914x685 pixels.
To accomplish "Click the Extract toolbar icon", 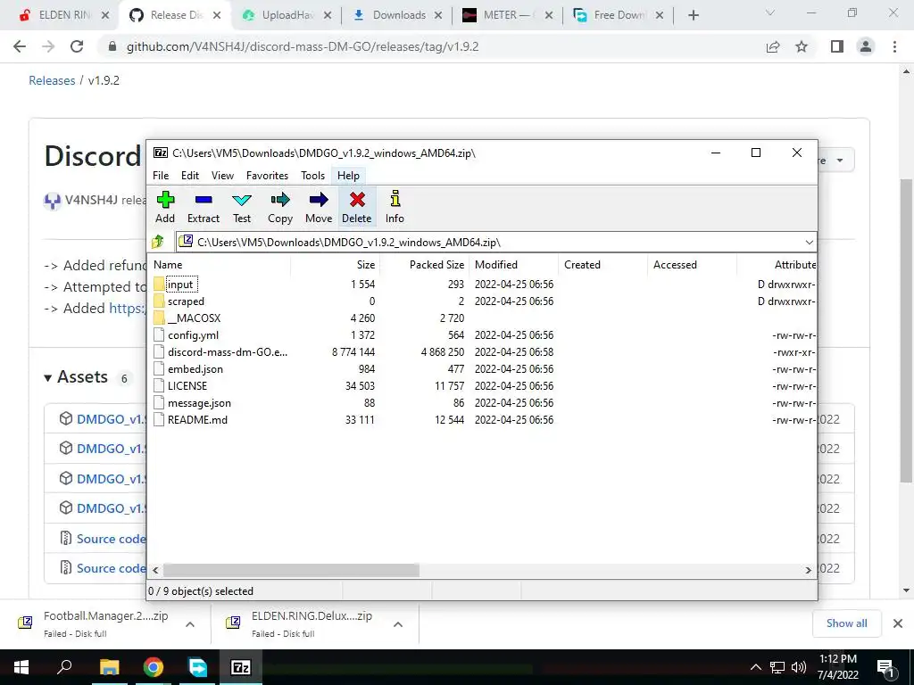I will click(x=203, y=207).
